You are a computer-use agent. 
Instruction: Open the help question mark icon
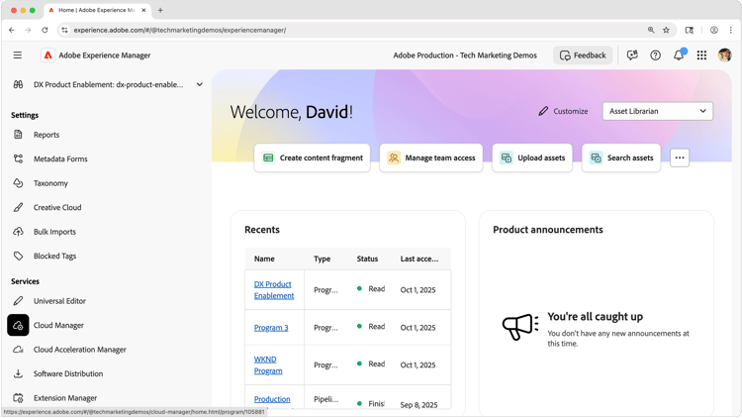(x=655, y=55)
